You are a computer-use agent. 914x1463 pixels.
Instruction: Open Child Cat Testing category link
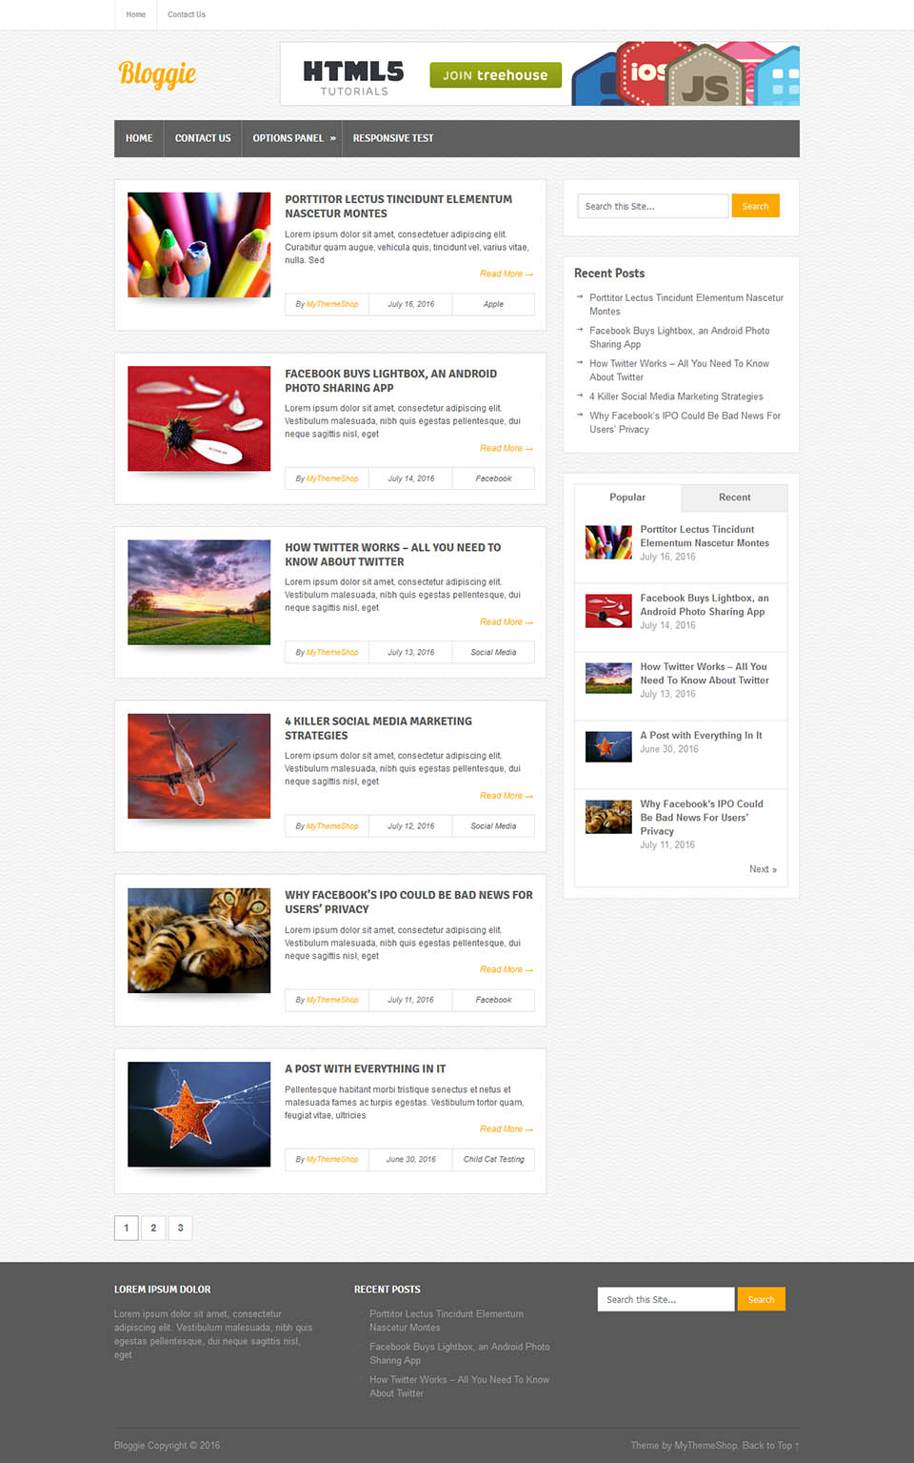[493, 1160]
